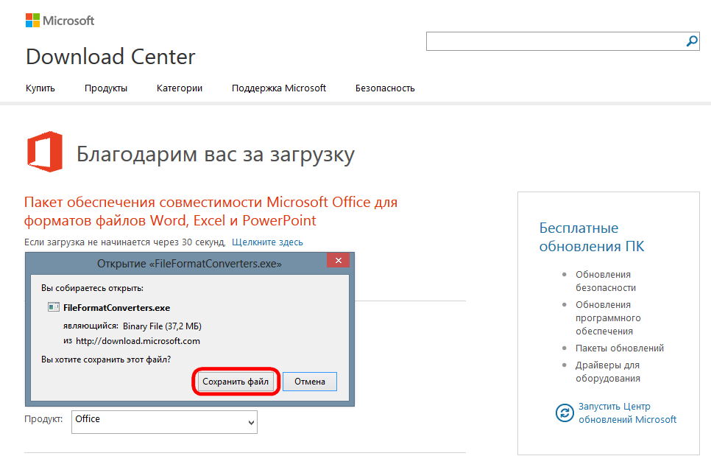This screenshot has width=711, height=456.
Task: Click Запустить Центр обновлений Microsoft link
Action: point(627,413)
